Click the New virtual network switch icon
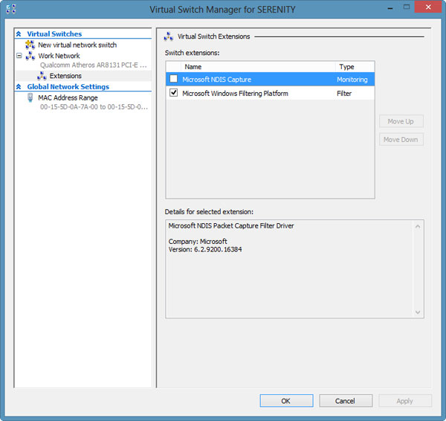The height and width of the screenshot is (421, 446). [30, 45]
